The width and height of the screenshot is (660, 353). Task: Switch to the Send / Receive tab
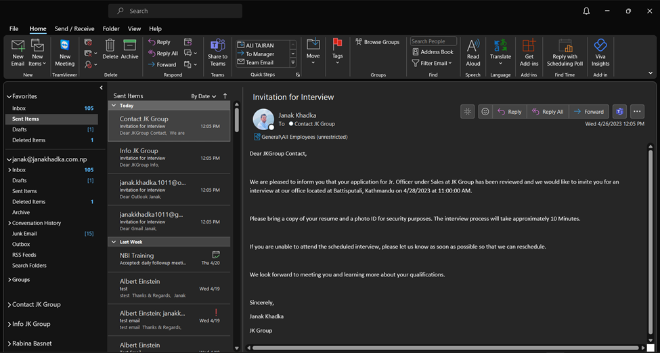74,28
